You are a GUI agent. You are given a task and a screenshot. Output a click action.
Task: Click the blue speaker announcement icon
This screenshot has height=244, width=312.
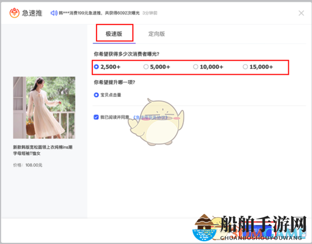(54, 13)
